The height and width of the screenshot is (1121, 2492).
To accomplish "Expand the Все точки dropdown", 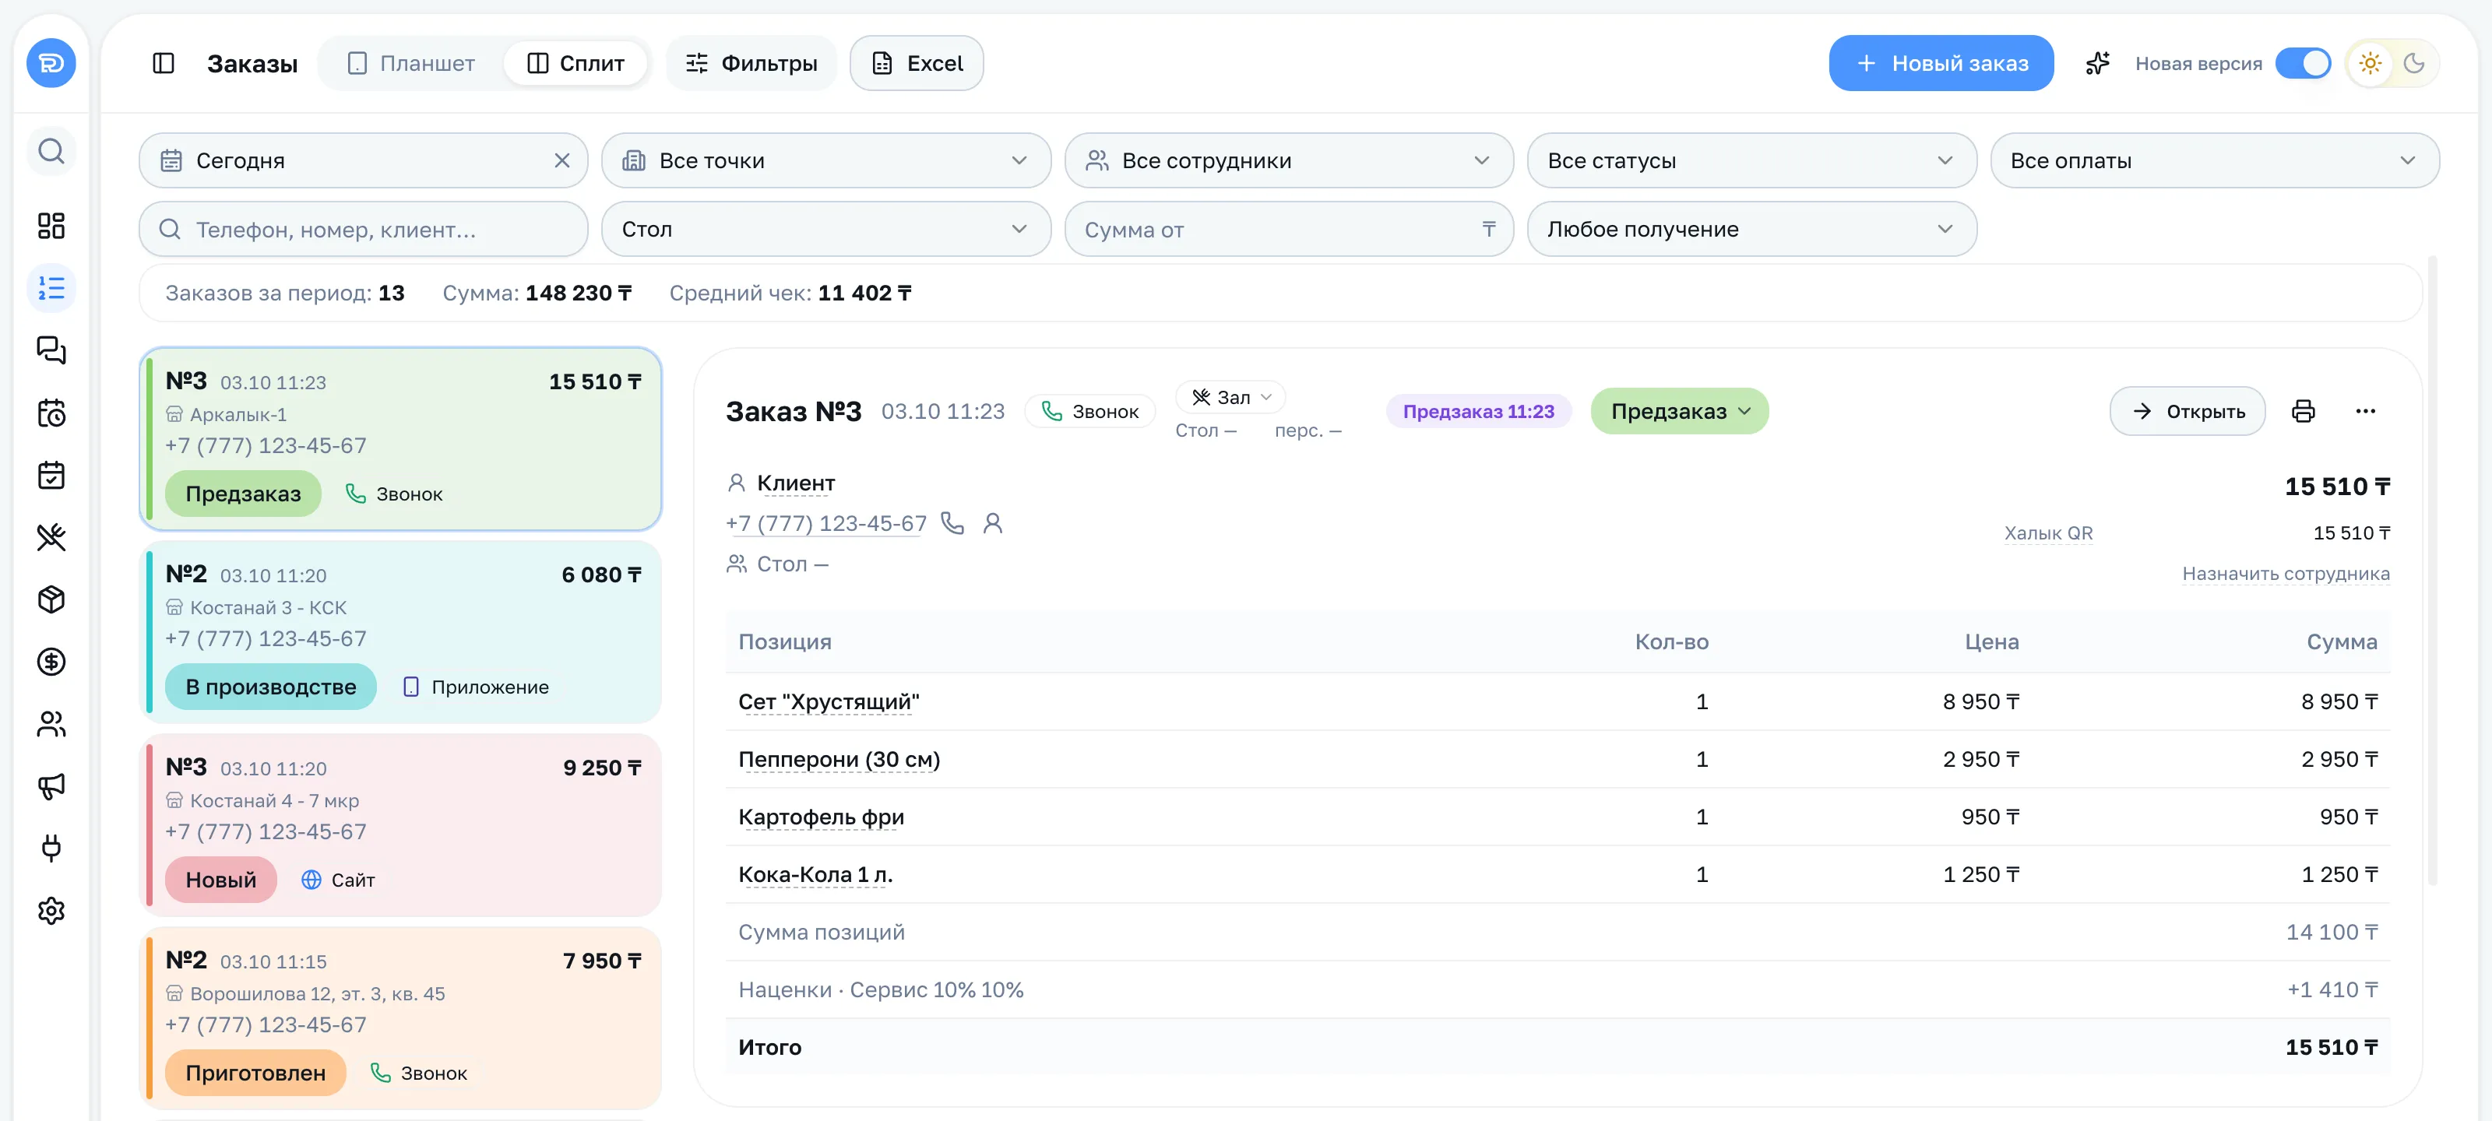I will click(x=826, y=160).
